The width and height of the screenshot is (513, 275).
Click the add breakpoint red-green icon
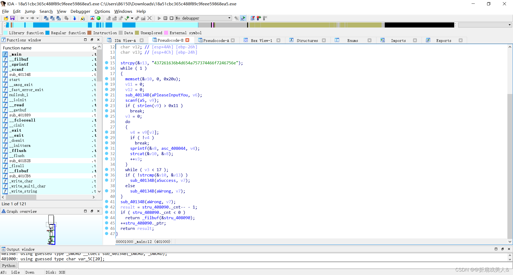(259, 18)
